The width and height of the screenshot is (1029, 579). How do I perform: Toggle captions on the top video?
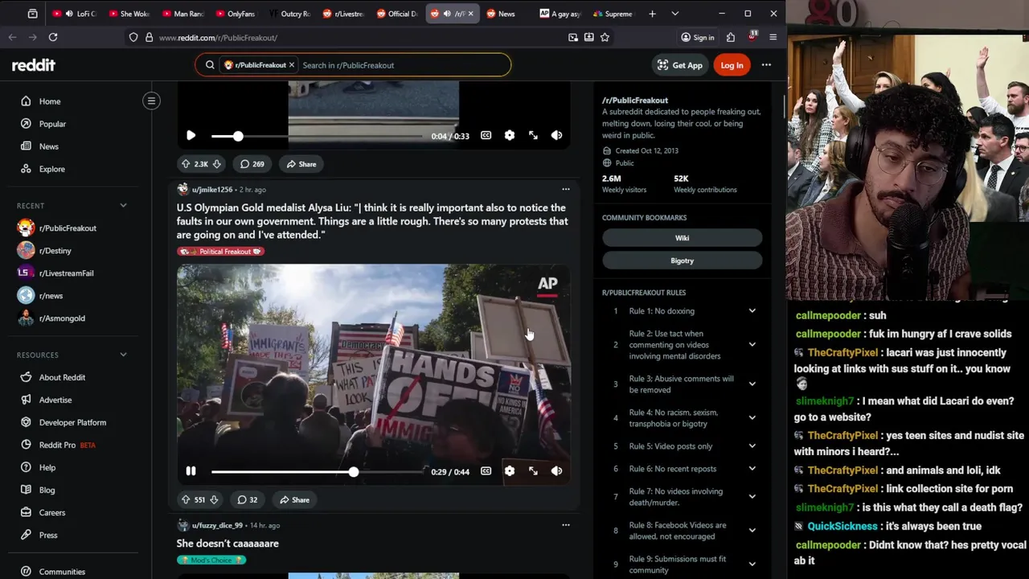click(x=486, y=136)
